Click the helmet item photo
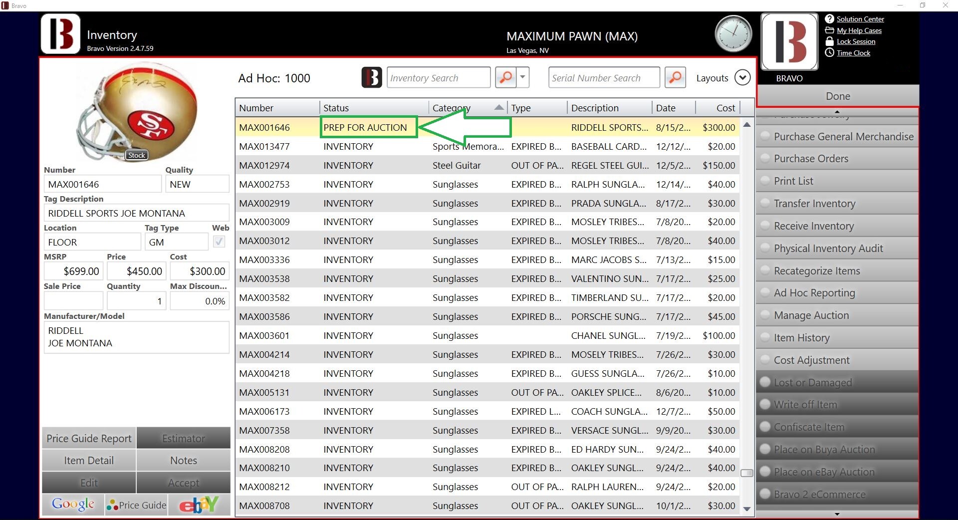 pyautogui.click(x=136, y=113)
